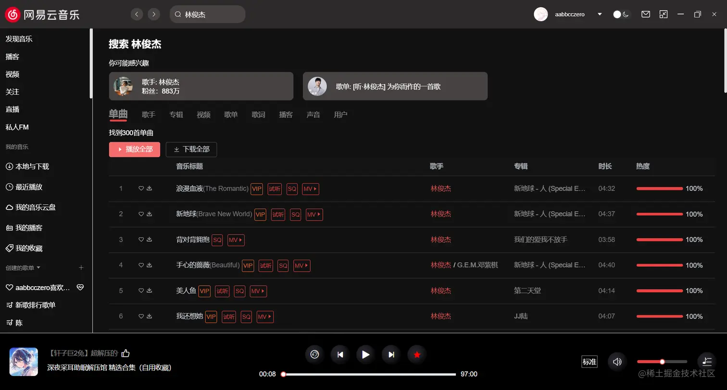Download the song 浪漫血液

tap(149, 189)
